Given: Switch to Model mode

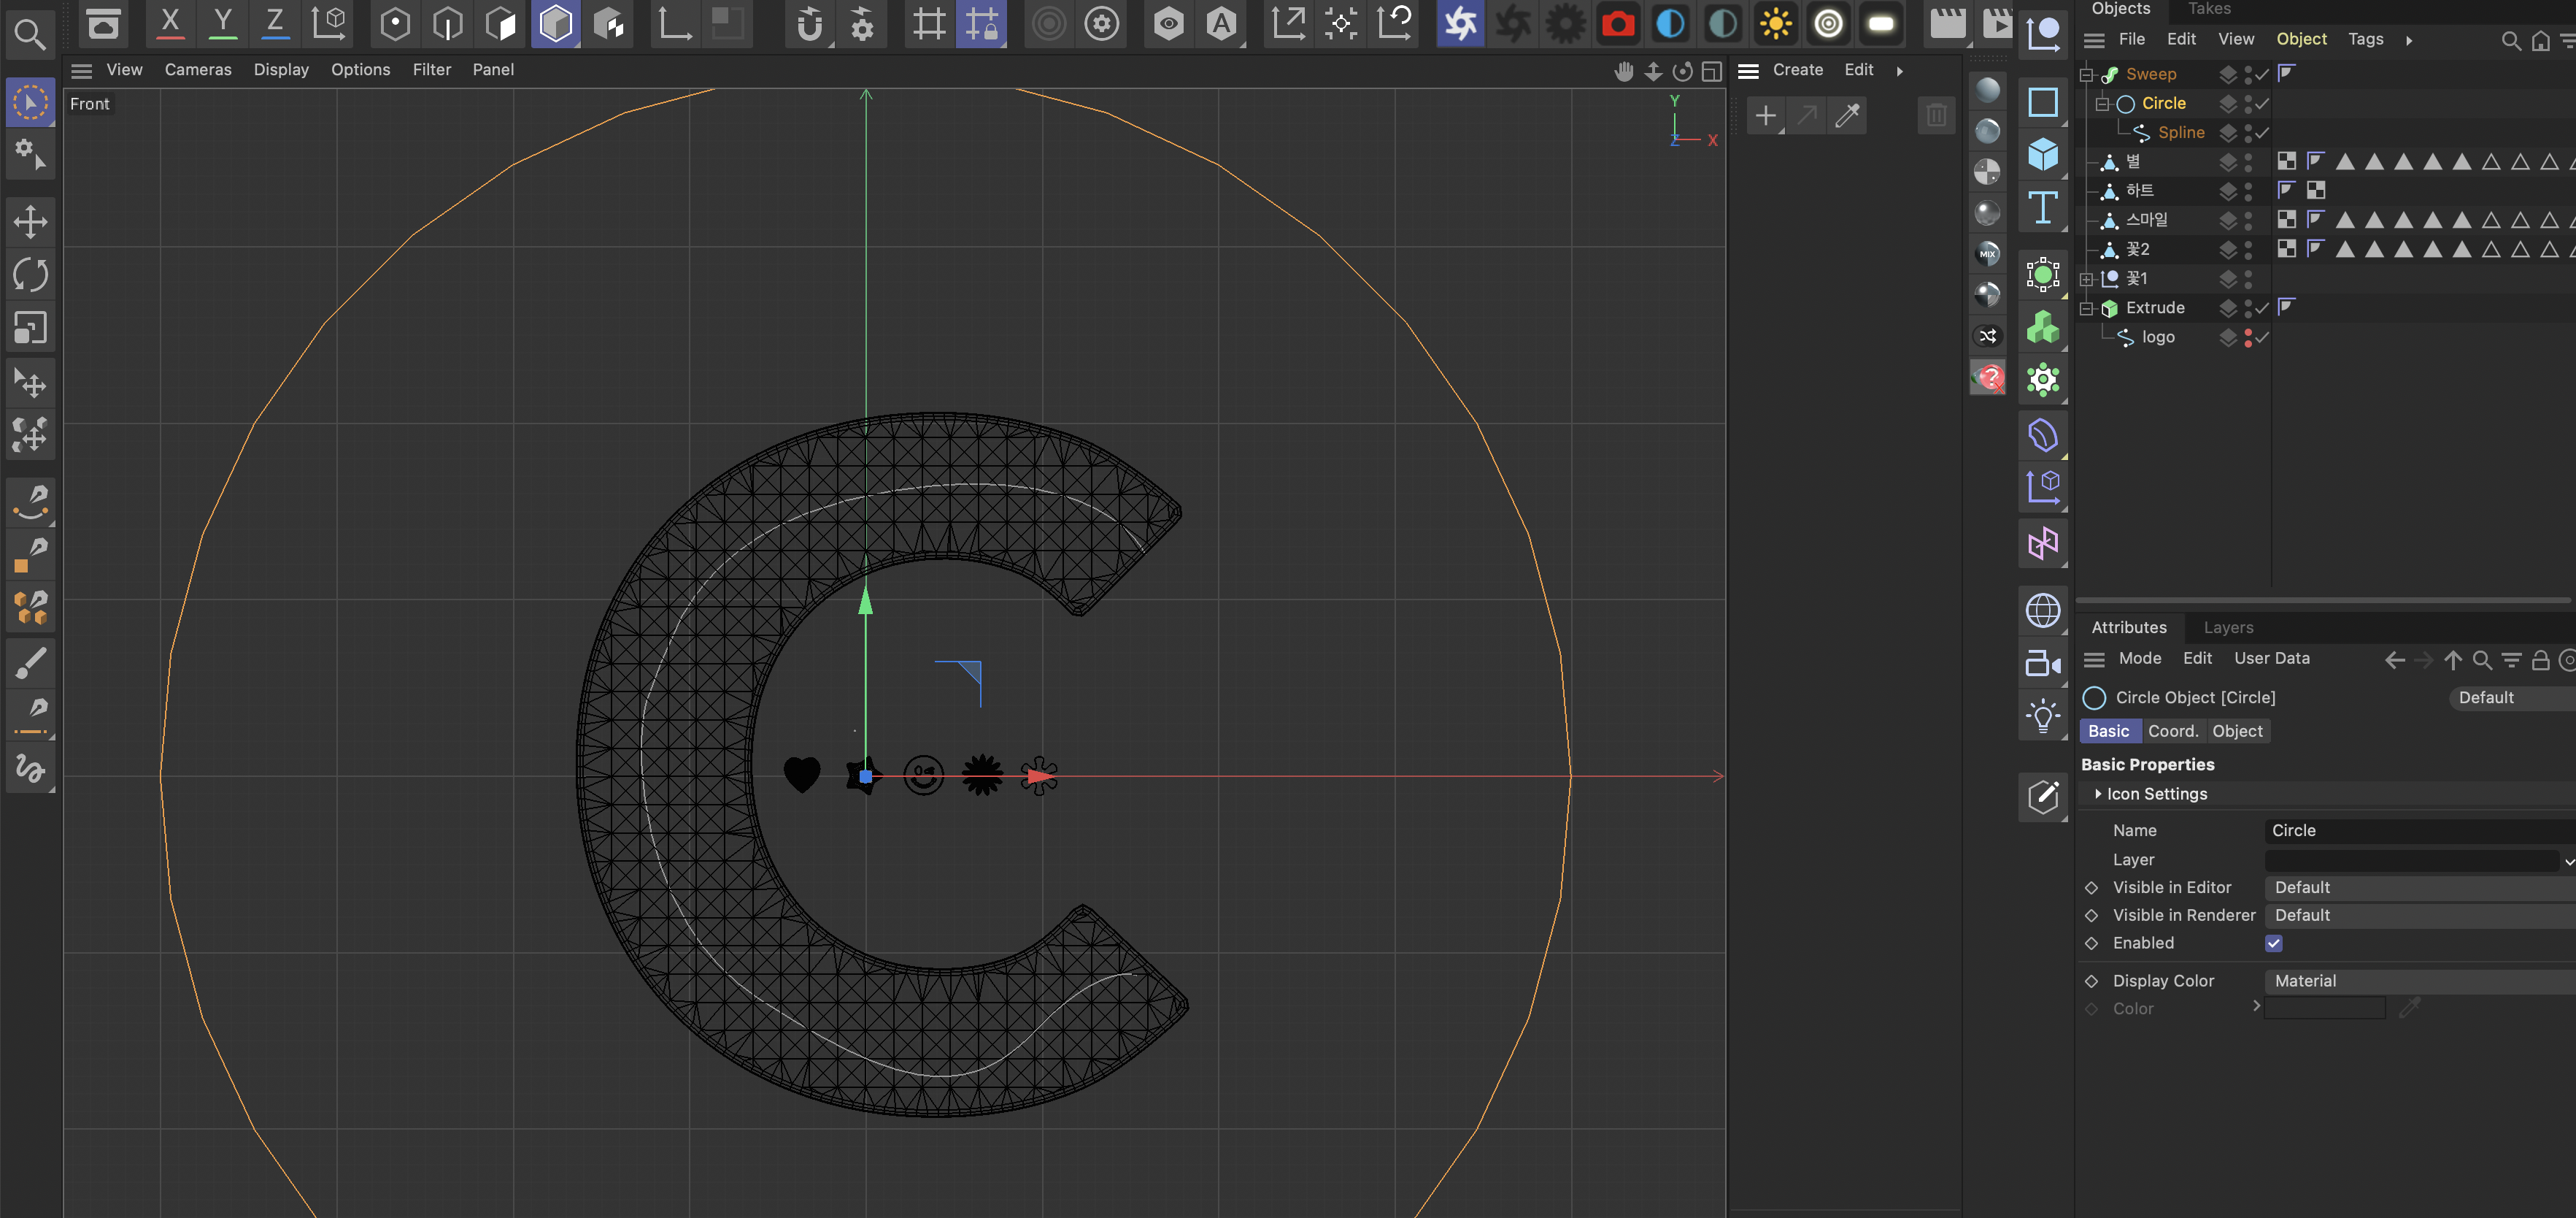Looking at the screenshot, I should tap(555, 23).
